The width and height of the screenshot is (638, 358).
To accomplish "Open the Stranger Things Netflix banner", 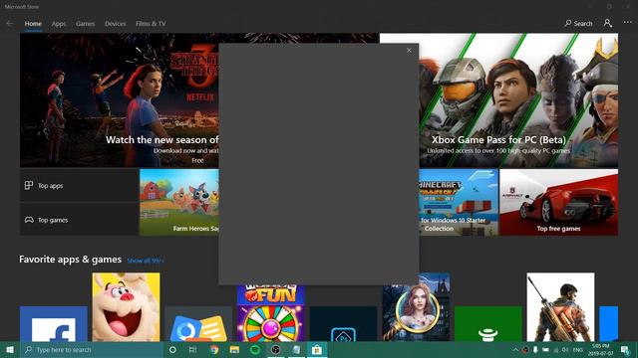I will [120, 100].
